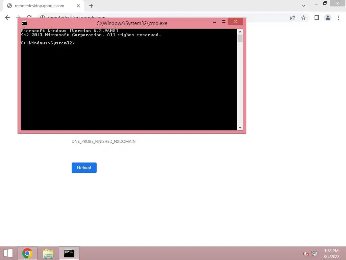Minimize the cmd.exe window
Screen dimensions: 346x260
coord(215,22)
